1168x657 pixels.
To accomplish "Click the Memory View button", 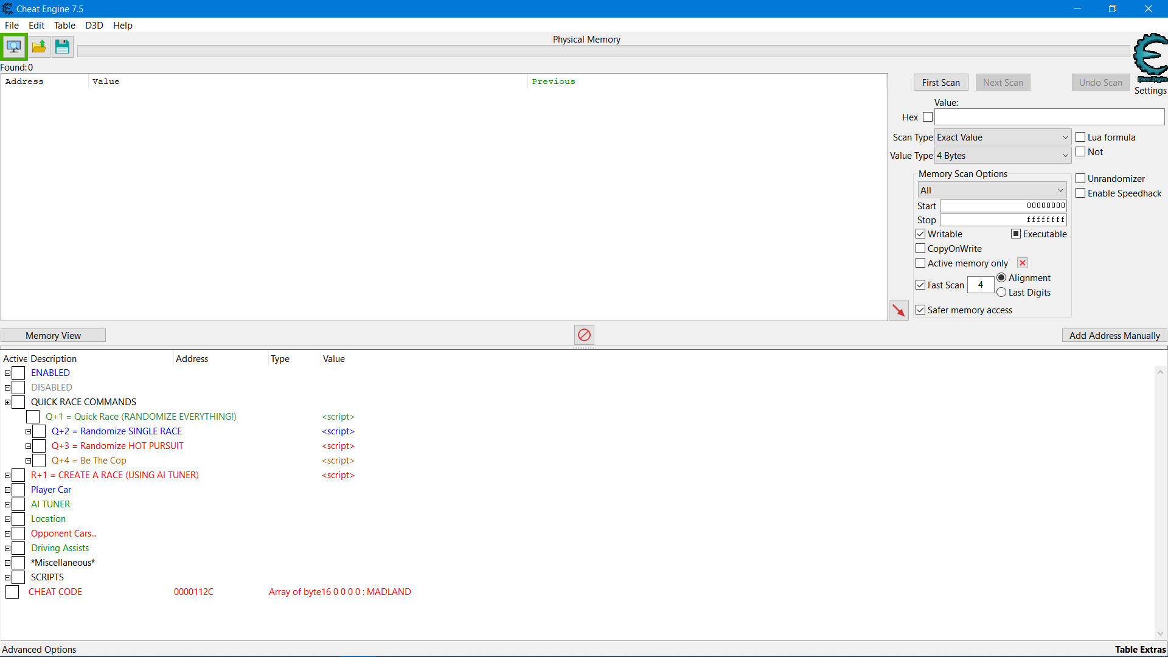I will pos(53,336).
